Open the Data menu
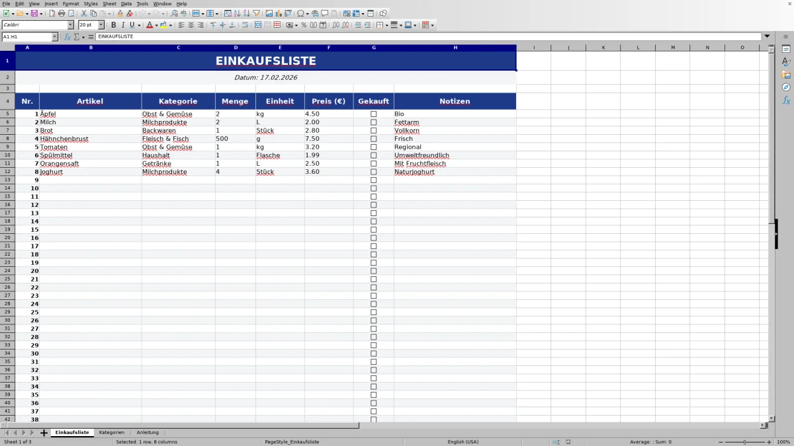794x446 pixels. 126,3
